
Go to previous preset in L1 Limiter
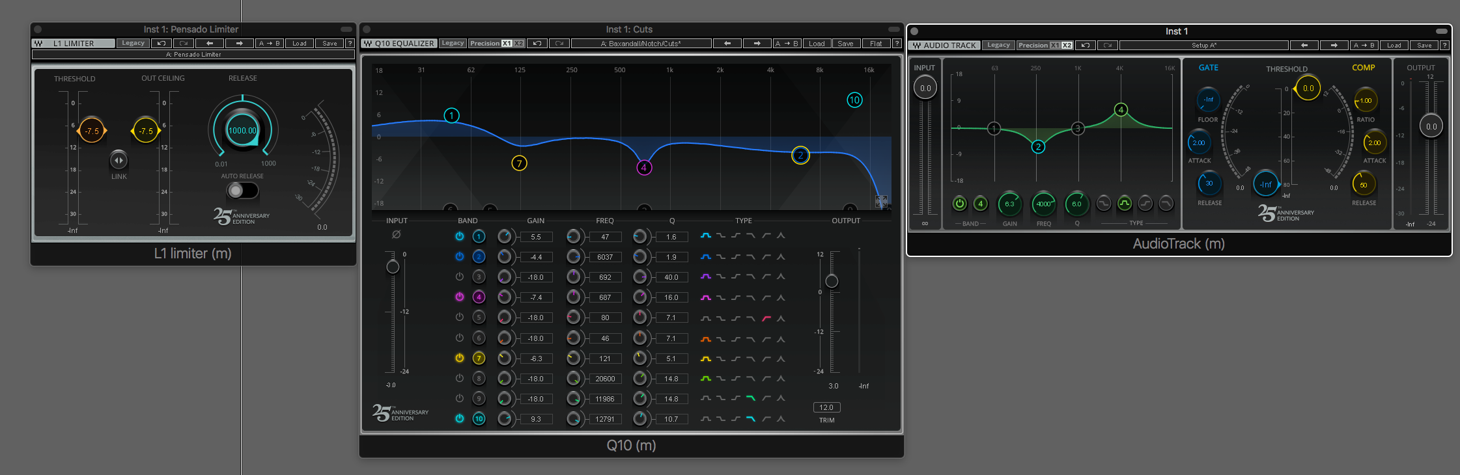point(210,44)
